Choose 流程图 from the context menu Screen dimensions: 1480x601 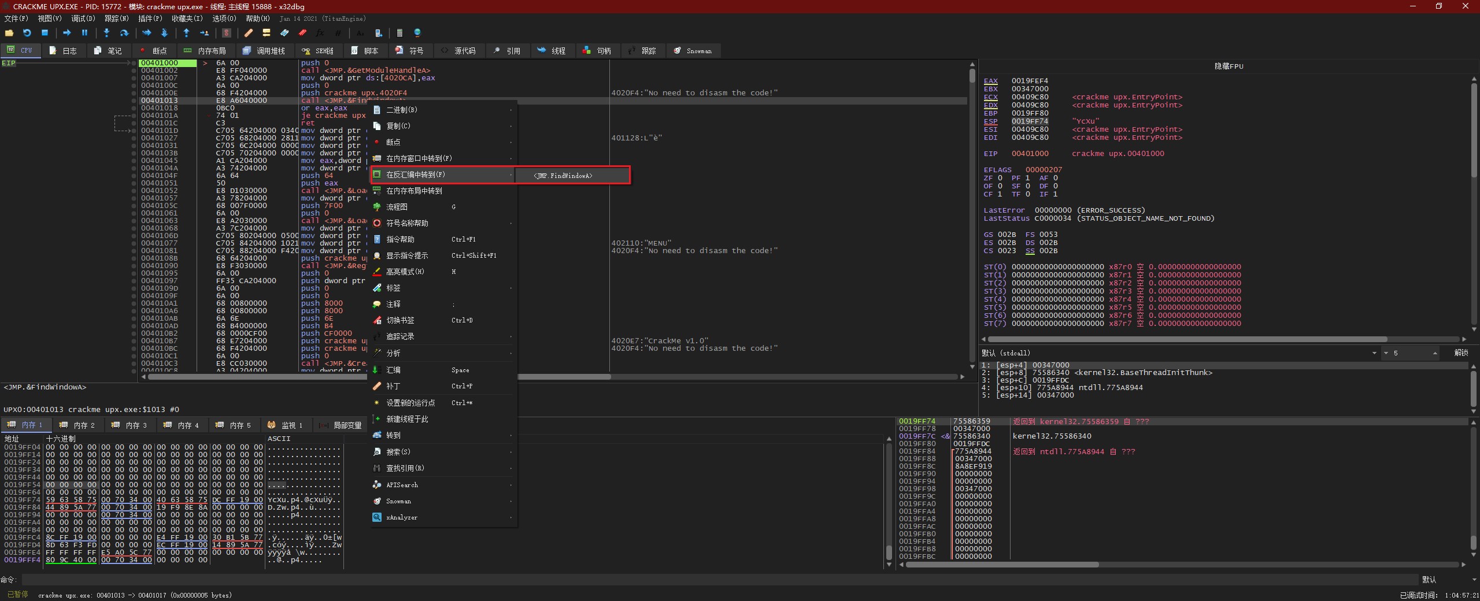397,207
